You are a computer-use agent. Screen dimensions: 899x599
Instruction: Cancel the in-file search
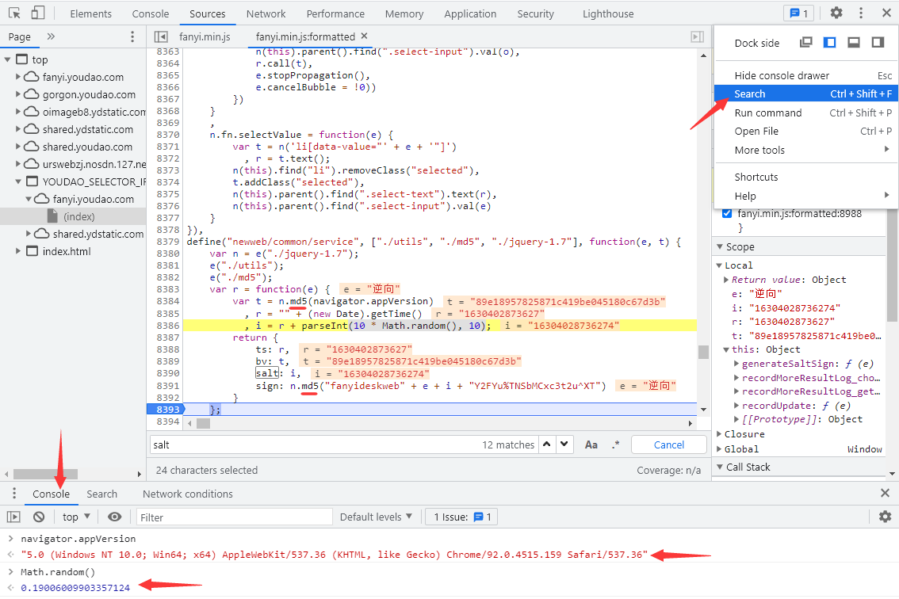668,444
